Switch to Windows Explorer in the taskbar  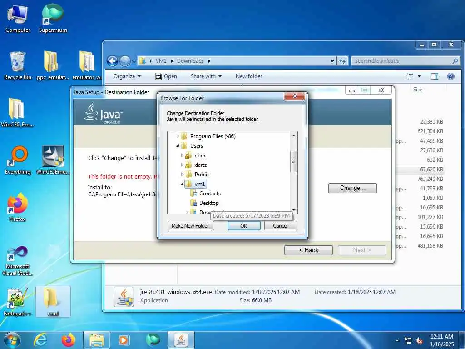(x=97, y=340)
